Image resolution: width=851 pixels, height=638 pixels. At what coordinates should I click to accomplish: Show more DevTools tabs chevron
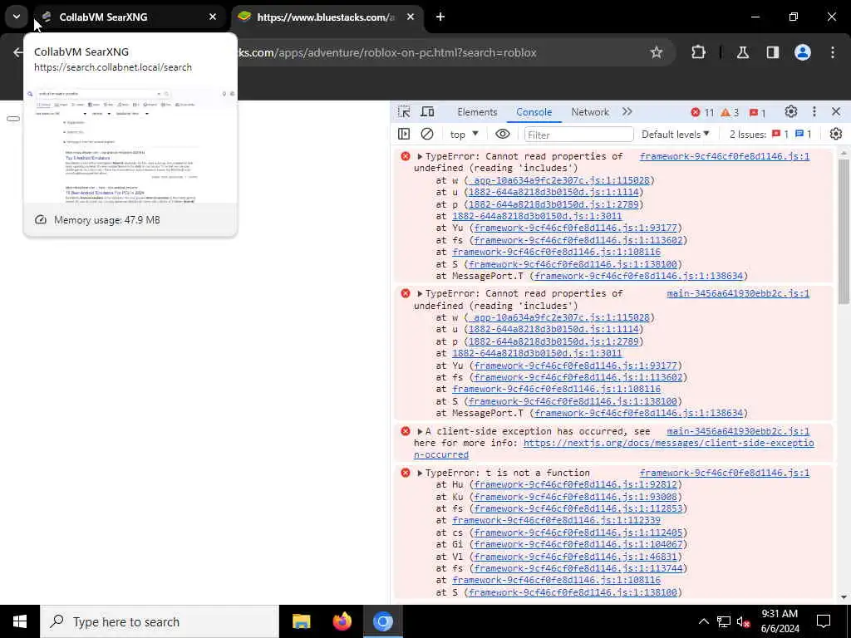[627, 112]
